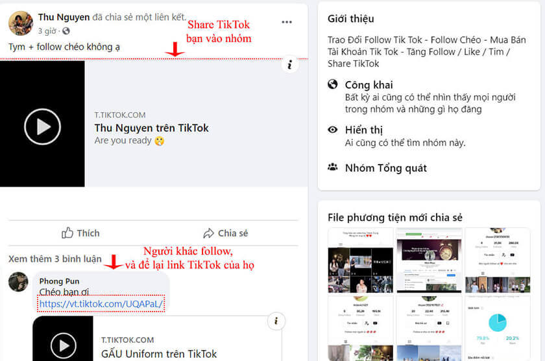Click the info icon on Thu Nguyen's link preview
The image size is (545, 361).
point(290,64)
